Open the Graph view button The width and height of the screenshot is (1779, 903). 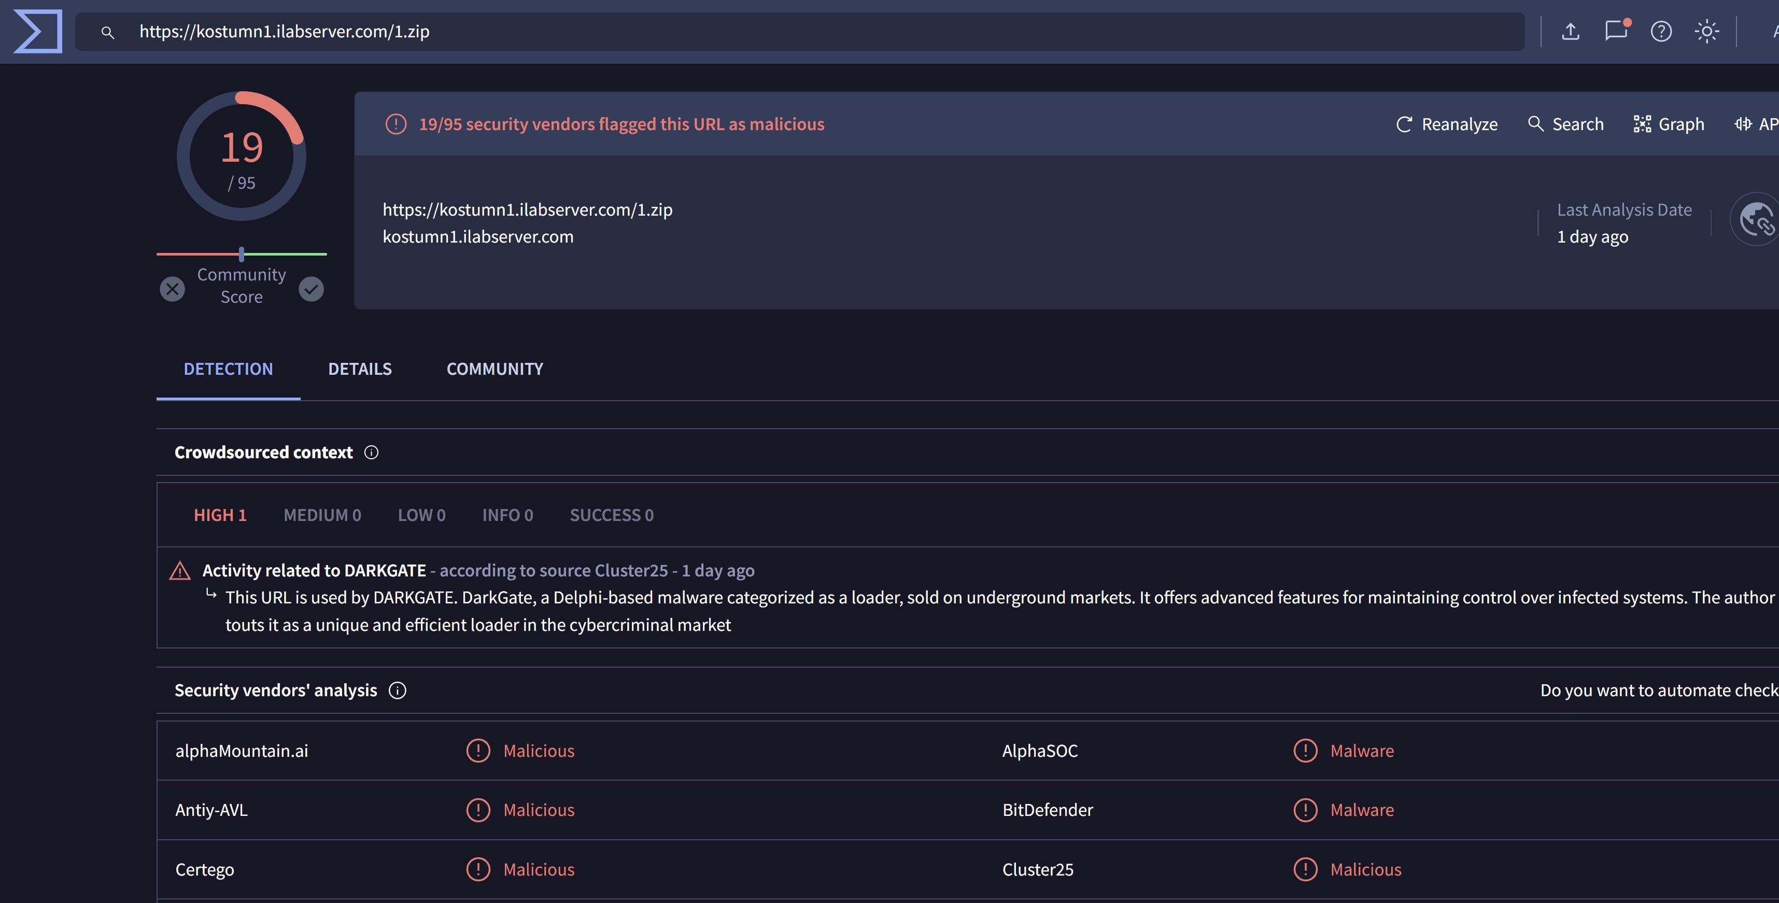[x=1669, y=124]
